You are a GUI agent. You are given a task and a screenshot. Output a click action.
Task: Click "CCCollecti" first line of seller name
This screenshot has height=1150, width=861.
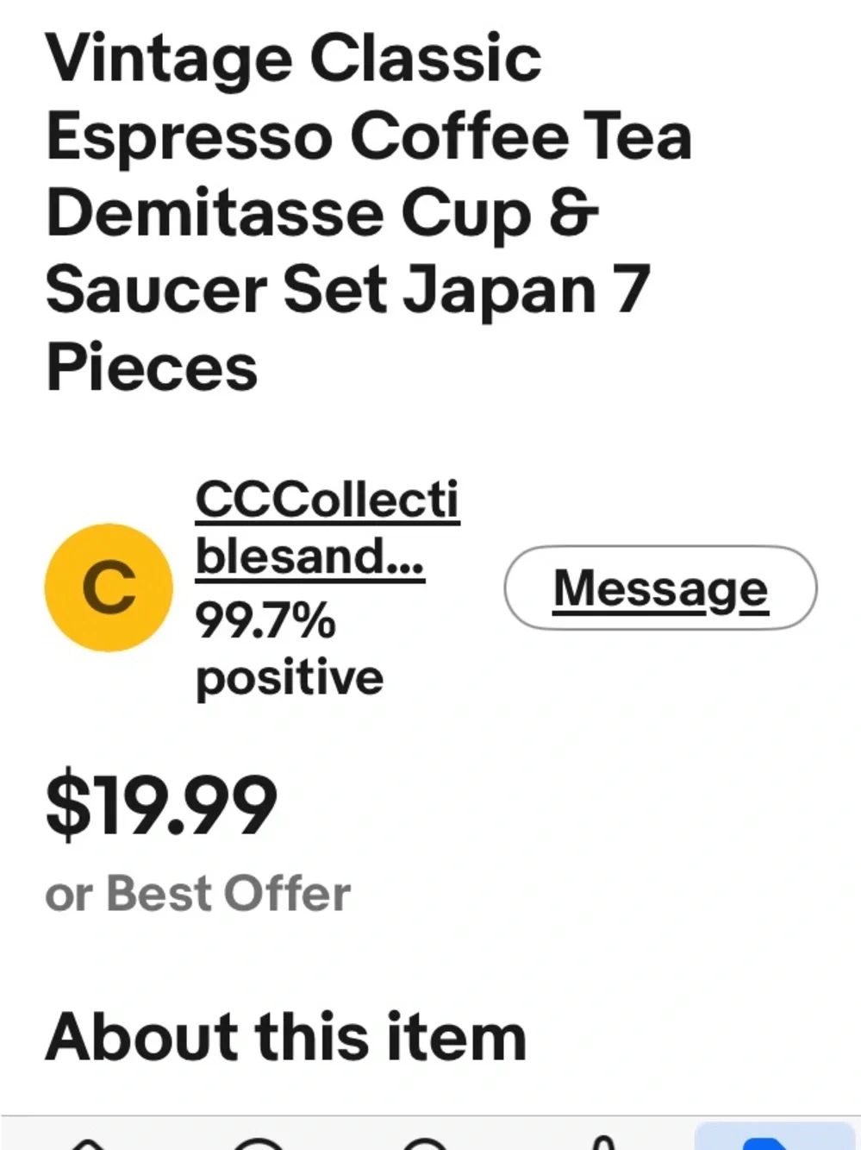[x=328, y=500]
